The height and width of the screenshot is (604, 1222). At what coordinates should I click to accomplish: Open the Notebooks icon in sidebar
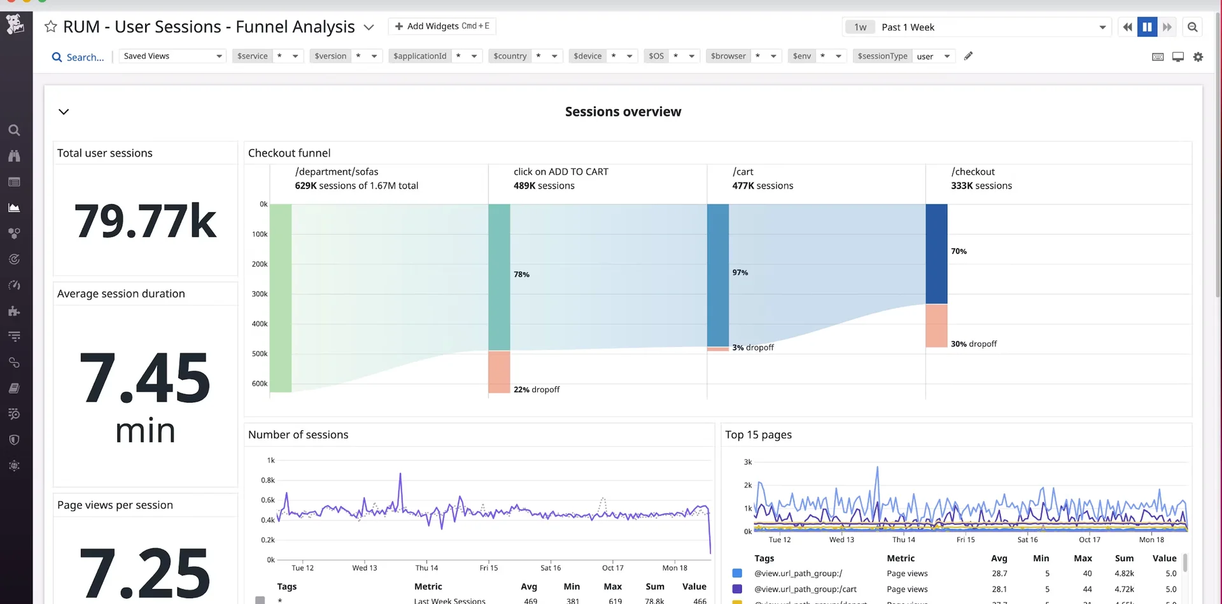15,388
